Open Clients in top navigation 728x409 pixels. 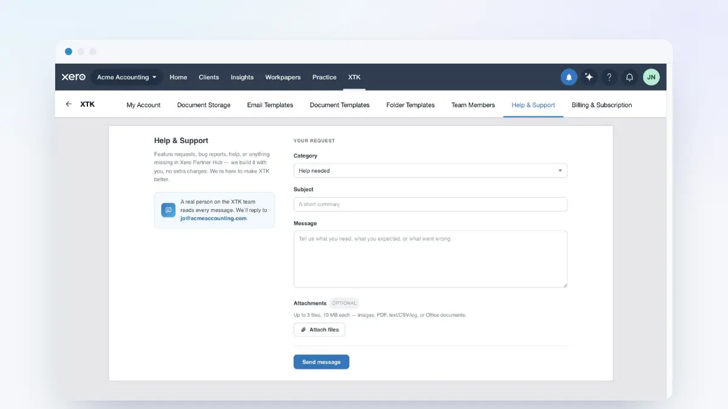tap(209, 77)
